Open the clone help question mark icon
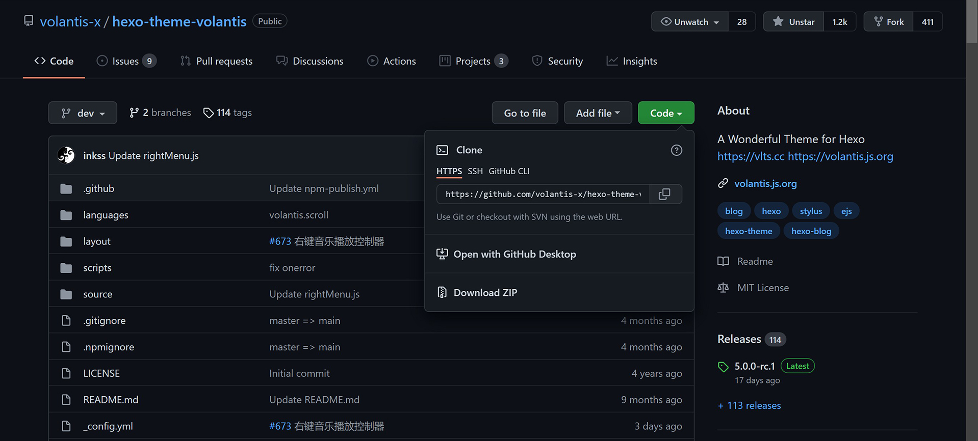Screen dimensions: 978x441 [x=676, y=150]
